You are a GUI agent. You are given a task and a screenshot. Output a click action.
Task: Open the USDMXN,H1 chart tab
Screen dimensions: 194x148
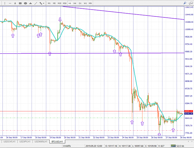point(41,141)
